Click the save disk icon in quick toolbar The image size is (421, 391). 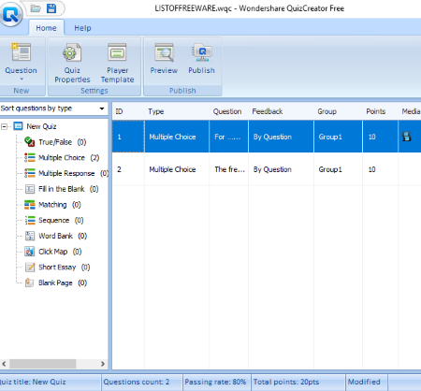51,8
